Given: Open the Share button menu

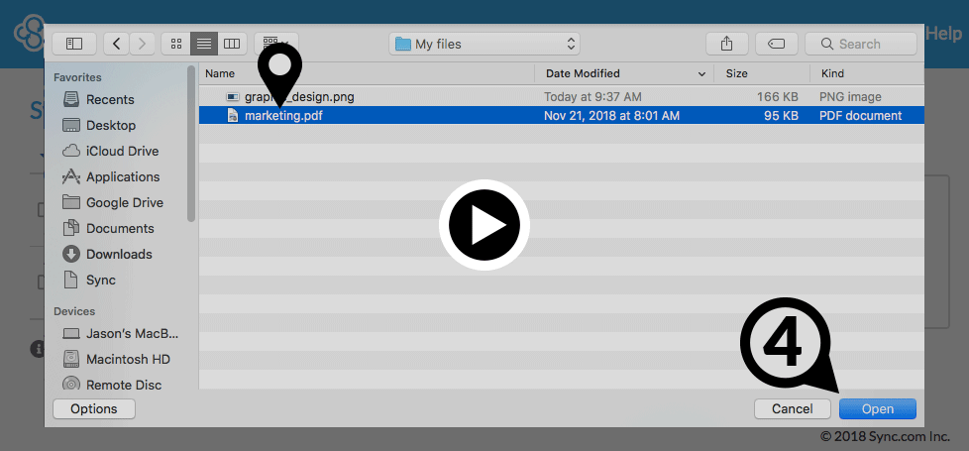Looking at the screenshot, I should [x=727, y=44].
